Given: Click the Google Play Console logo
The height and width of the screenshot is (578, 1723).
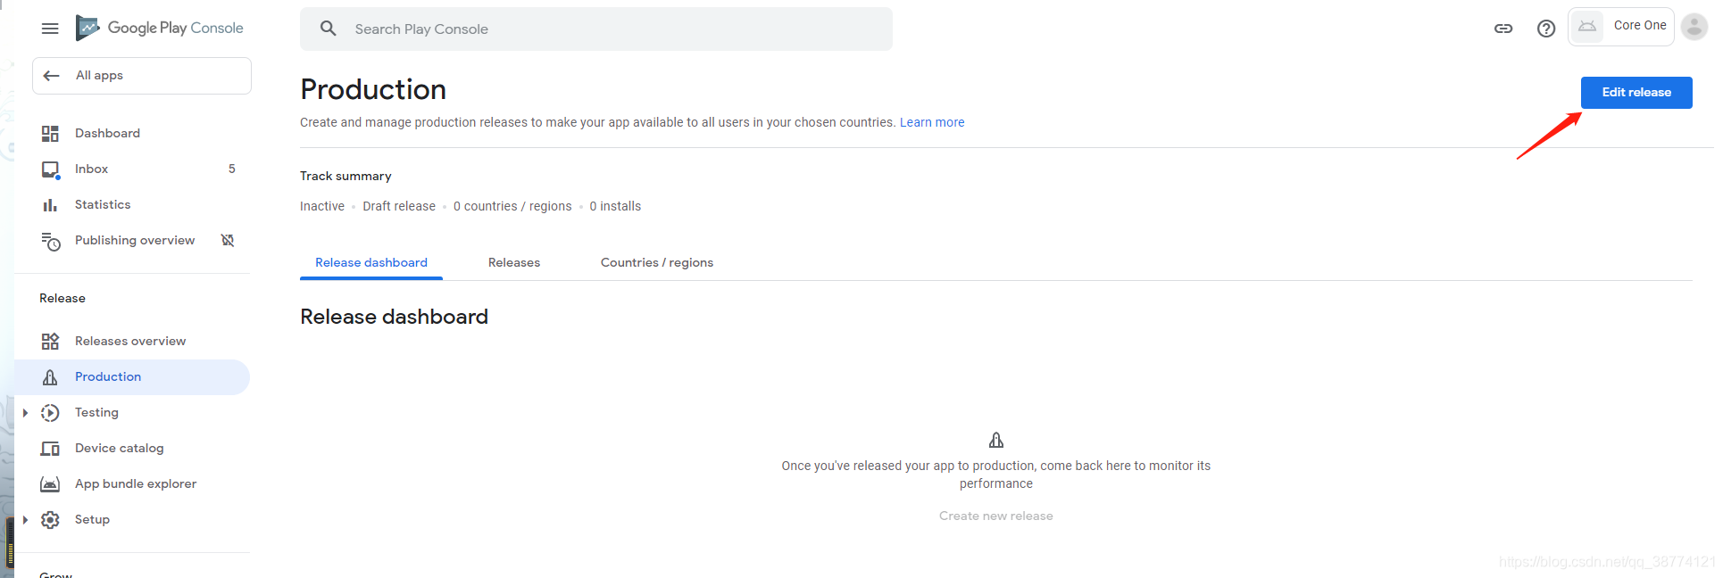Looking at the screenshot, I should pyautogui.click(x=160, y=29).
